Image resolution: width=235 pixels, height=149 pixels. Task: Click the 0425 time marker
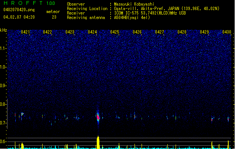115,32
